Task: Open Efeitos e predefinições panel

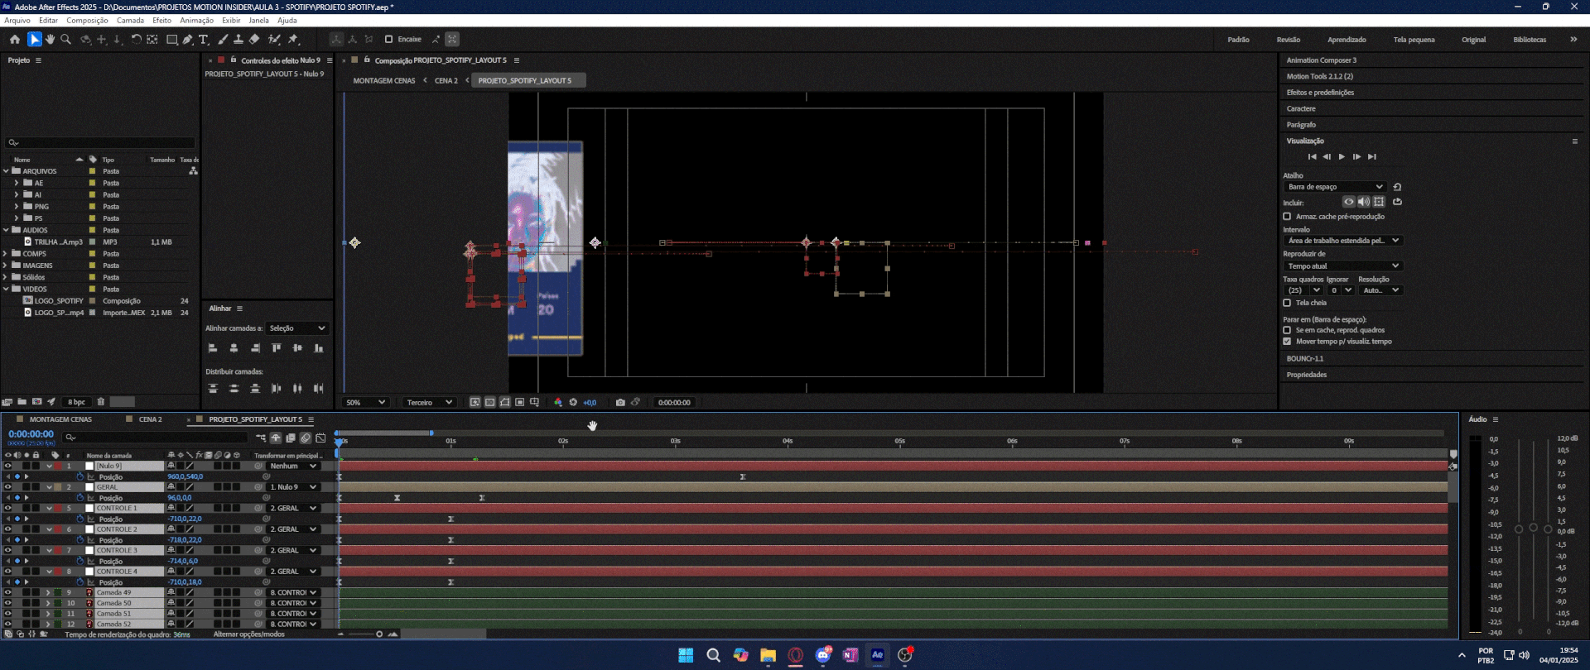Action: pyautogui.click(x=1320, y=93)
